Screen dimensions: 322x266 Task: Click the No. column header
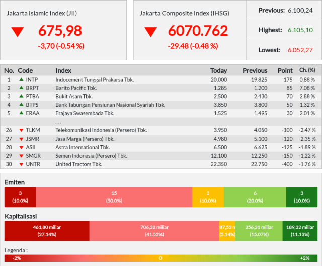coord(9,71)
